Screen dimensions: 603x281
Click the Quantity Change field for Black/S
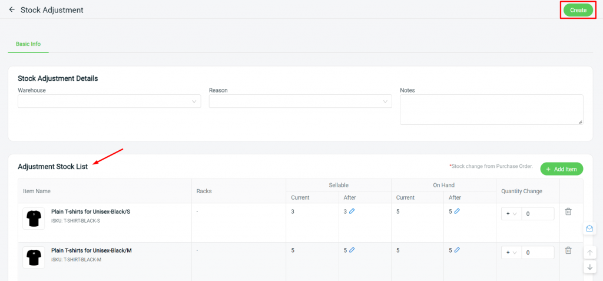(x=538, y=214)
